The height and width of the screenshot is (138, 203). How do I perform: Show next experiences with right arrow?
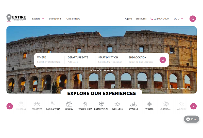point(193,106)
